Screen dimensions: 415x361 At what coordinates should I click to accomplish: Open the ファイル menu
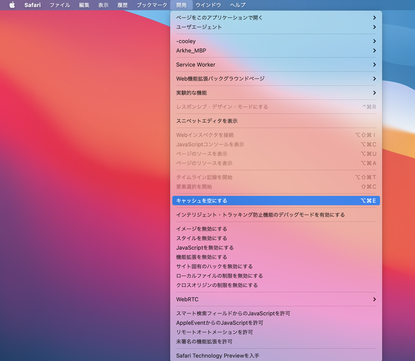[60, 5]
